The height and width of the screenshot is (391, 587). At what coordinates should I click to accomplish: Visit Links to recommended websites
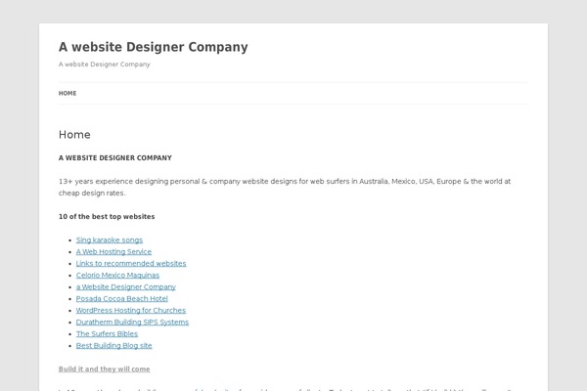point(131,263)
